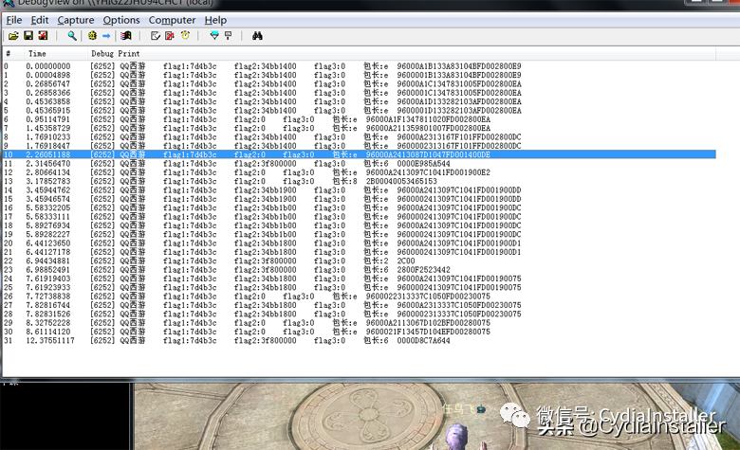Open the File menu
The height and width of the screenshot is (450, 740).
(x=14, y=20)
